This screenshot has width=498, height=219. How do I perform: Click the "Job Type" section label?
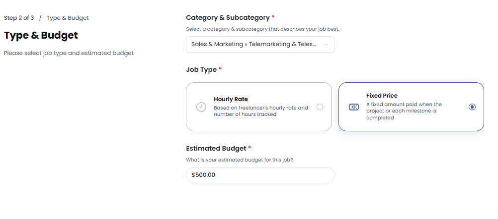tap(201, 70)
